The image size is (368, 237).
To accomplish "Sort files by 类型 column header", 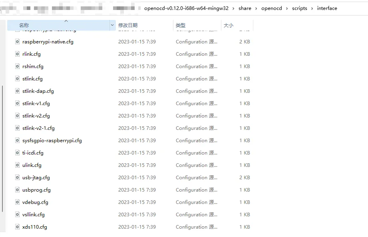I will click(x=181, y=25).
